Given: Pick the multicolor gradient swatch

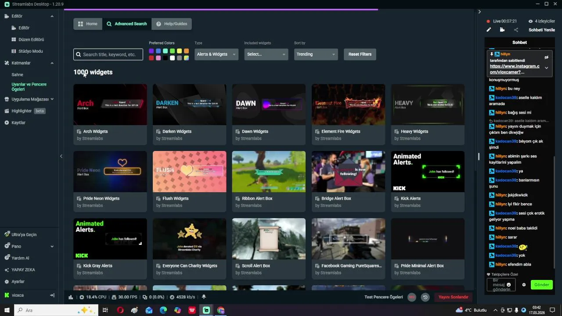Looking at the screenshot, I should pos(187,58).
